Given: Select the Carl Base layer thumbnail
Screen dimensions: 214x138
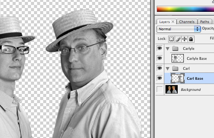Looking at the screenshot, I should [x=178, y=78].
